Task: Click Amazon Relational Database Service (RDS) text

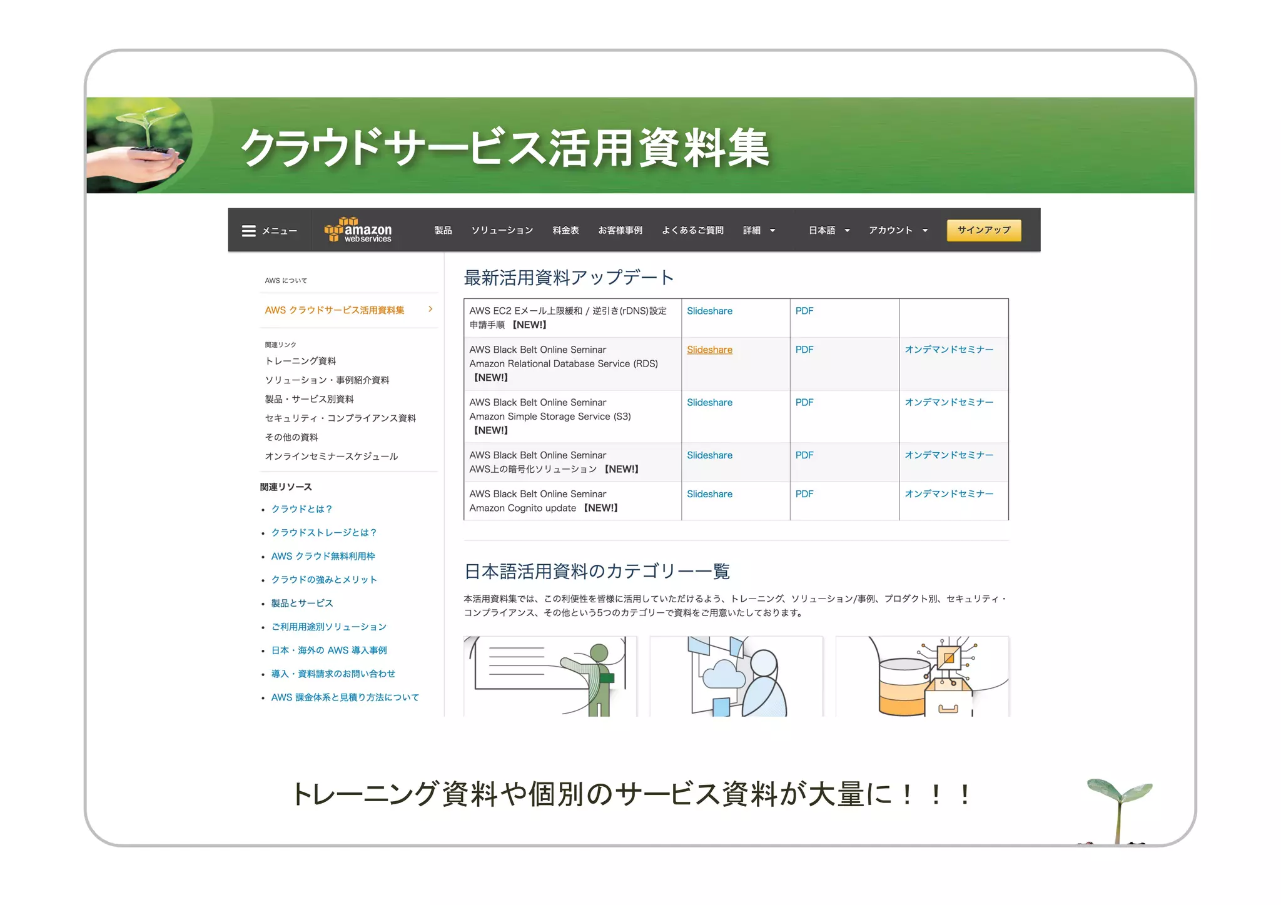Action: point(564,364)
